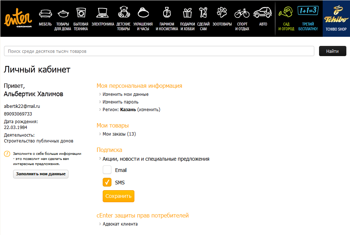Click Акции, новости и специальные предложения

pos(156,159)
